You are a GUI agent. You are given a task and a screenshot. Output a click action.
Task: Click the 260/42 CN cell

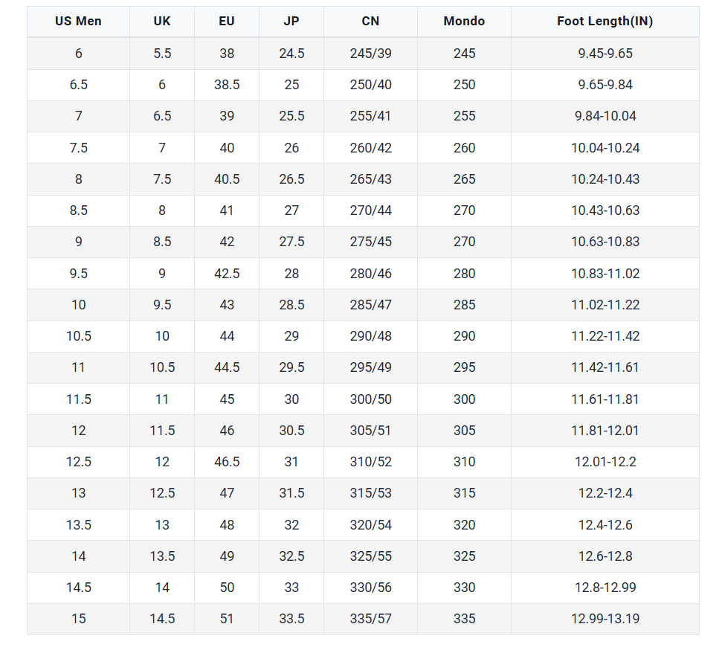point(370,148)
